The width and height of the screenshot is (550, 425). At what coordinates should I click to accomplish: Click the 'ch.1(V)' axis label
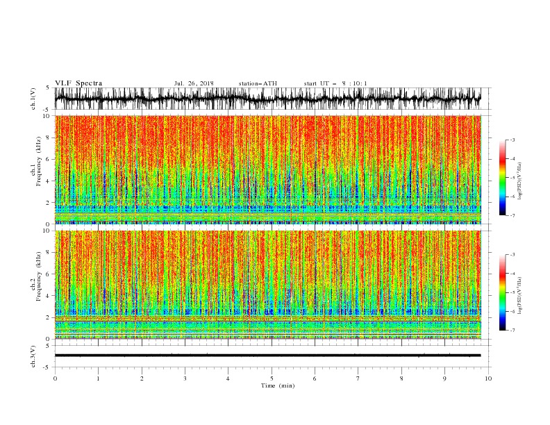[x=33, y=99]
